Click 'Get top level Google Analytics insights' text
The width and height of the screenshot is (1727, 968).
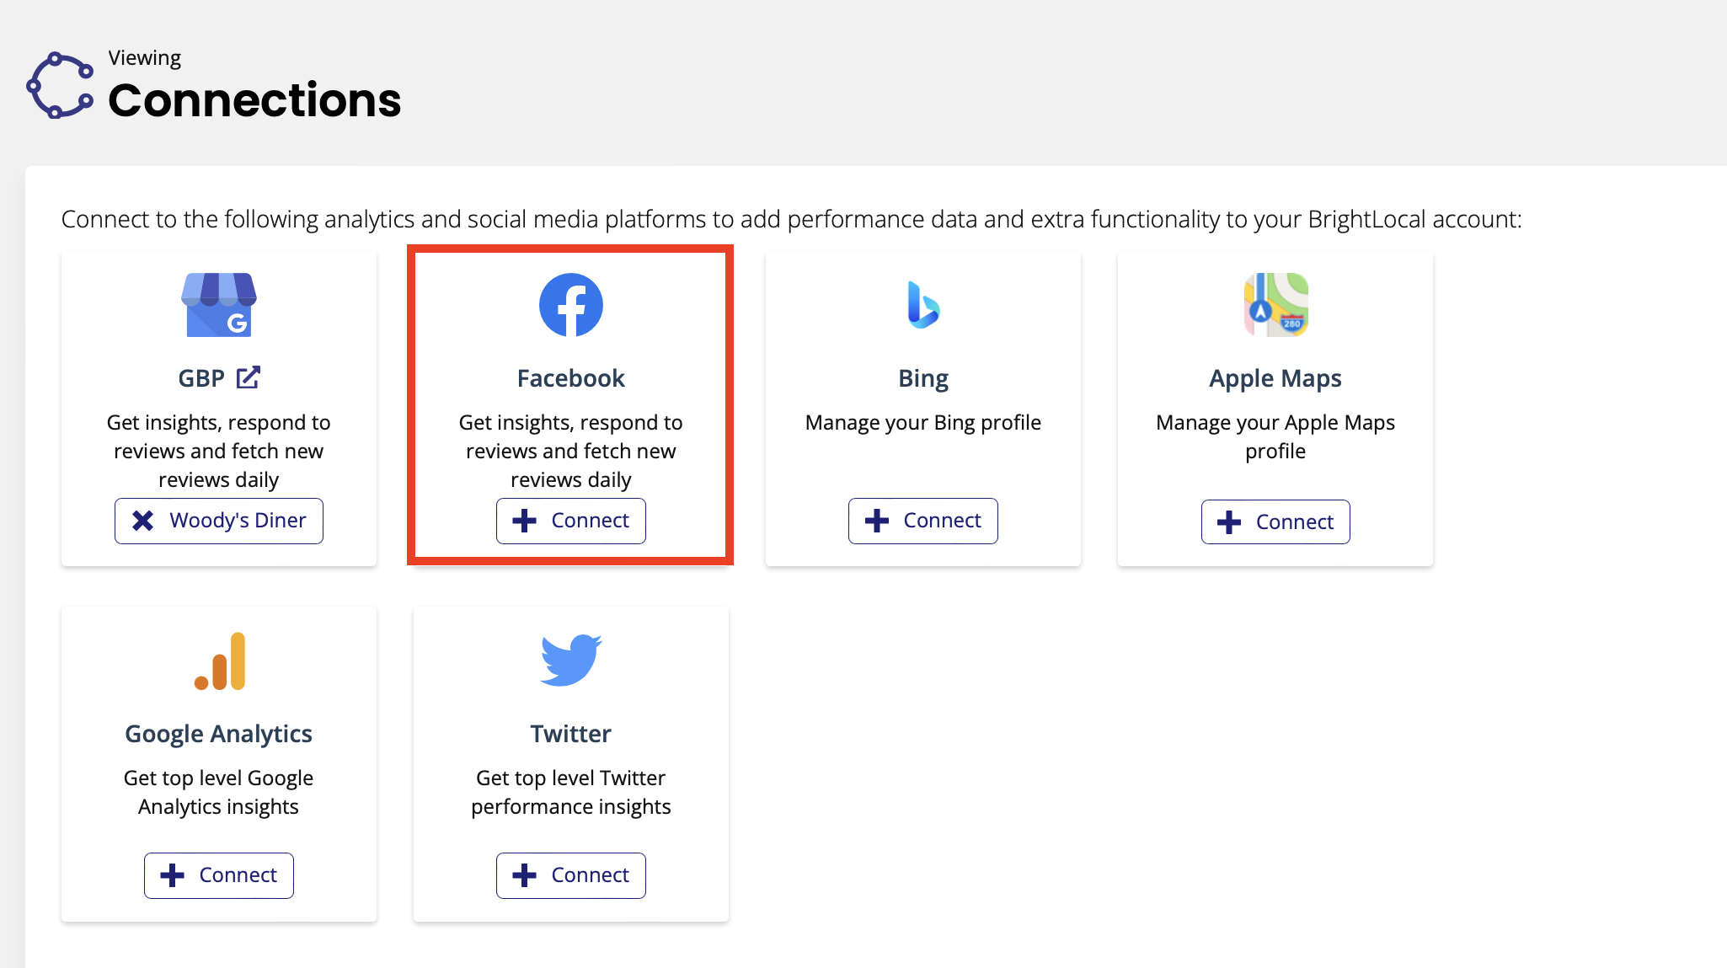pyautogui.click(x=219, y=792)
